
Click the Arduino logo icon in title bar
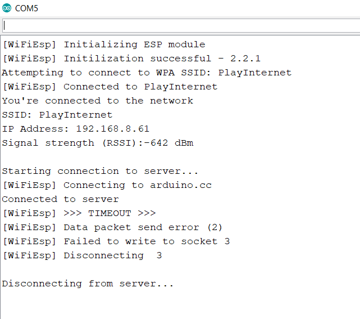point(7,8)
